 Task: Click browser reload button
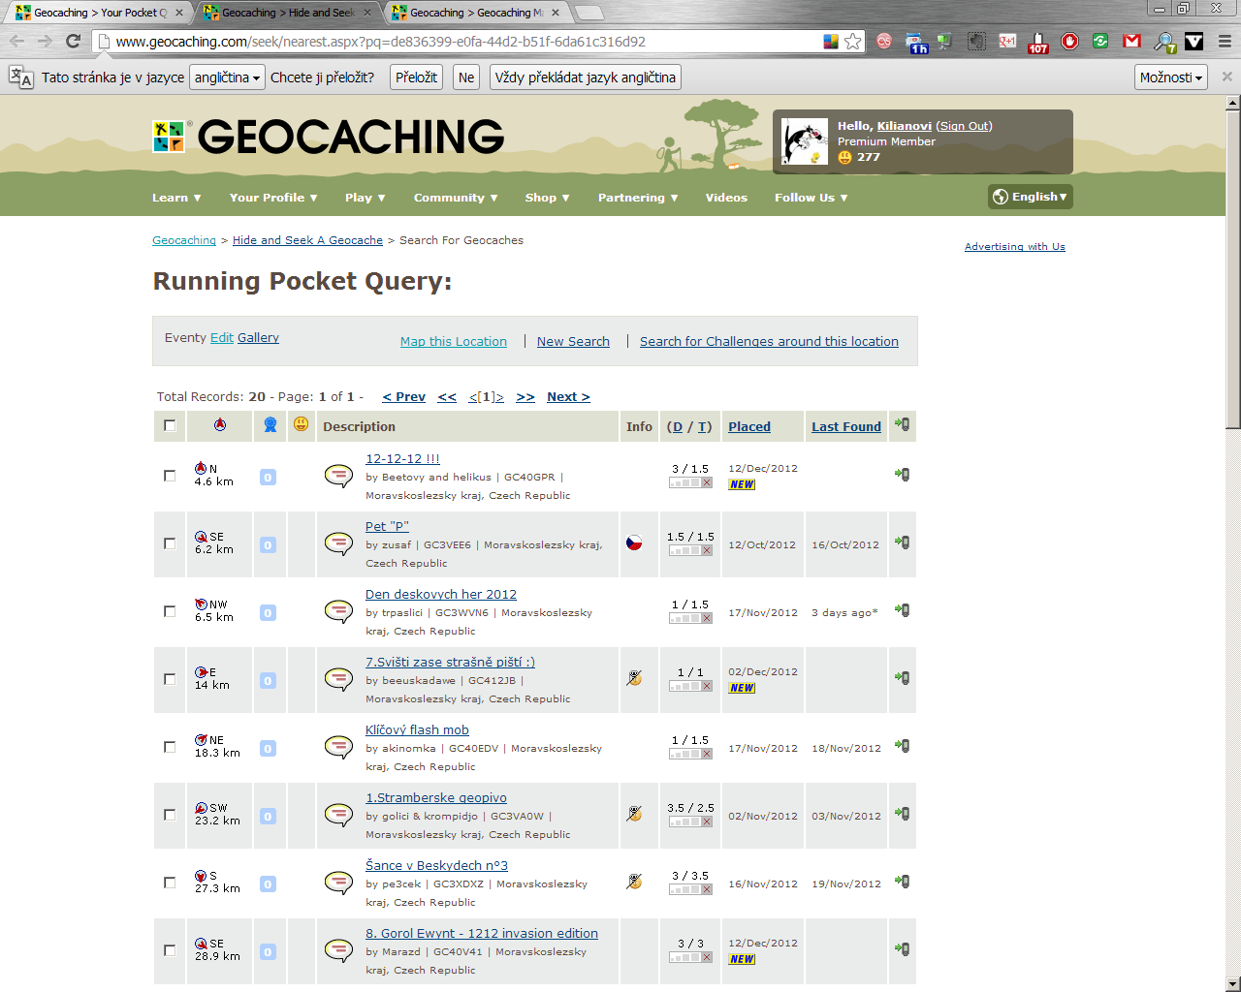(x=73, y=41)
